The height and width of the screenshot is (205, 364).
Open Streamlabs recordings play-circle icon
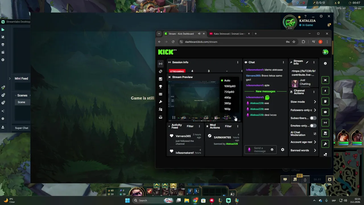click(3, 60)
